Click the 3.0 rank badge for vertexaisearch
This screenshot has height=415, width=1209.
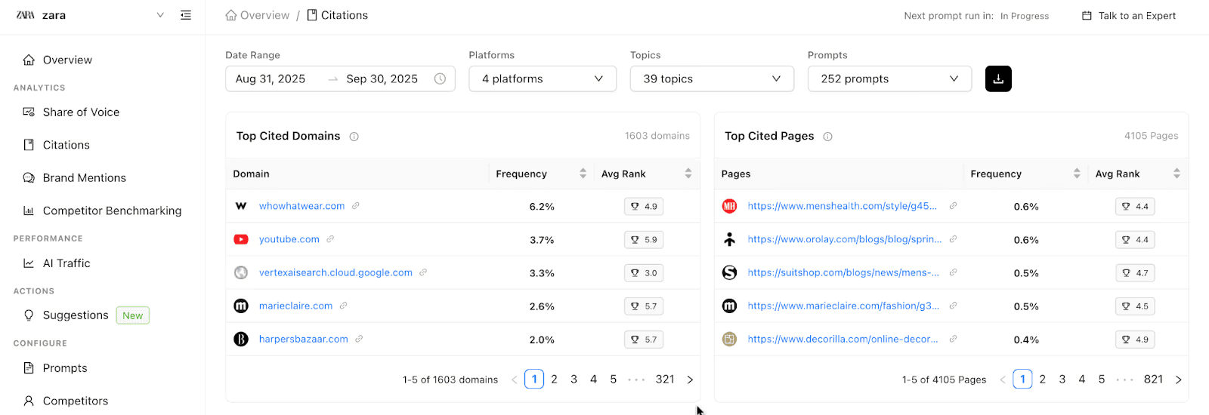coord(644,272)
